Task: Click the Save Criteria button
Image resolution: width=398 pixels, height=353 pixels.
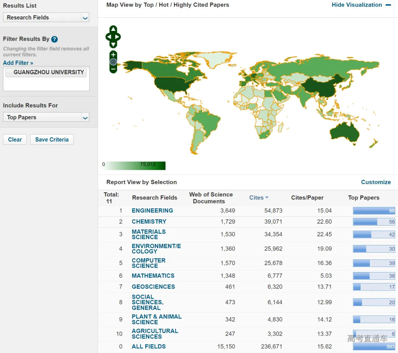Action: point(52,140)
